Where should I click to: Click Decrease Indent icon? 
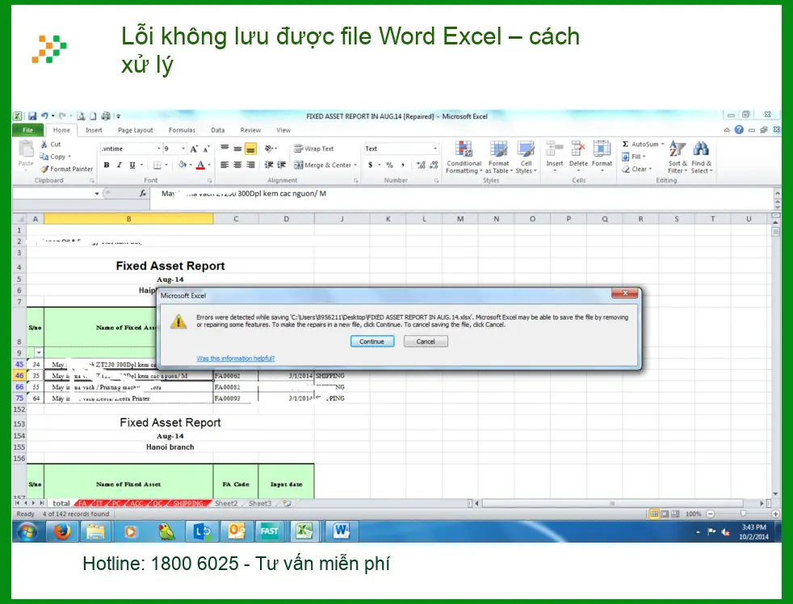click(x=269, y=165)
